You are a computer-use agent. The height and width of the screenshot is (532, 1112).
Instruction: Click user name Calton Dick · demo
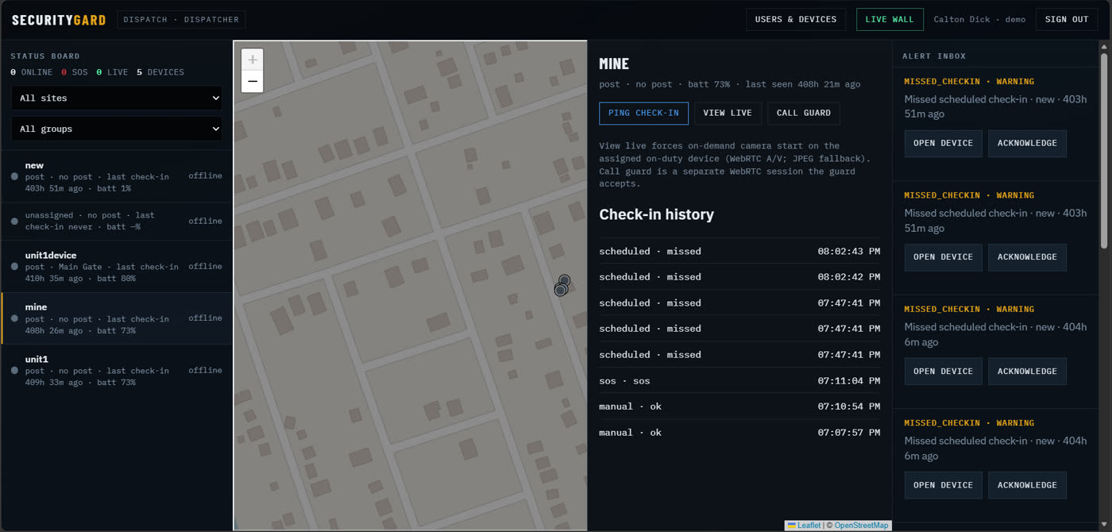[x=979, y=19]
